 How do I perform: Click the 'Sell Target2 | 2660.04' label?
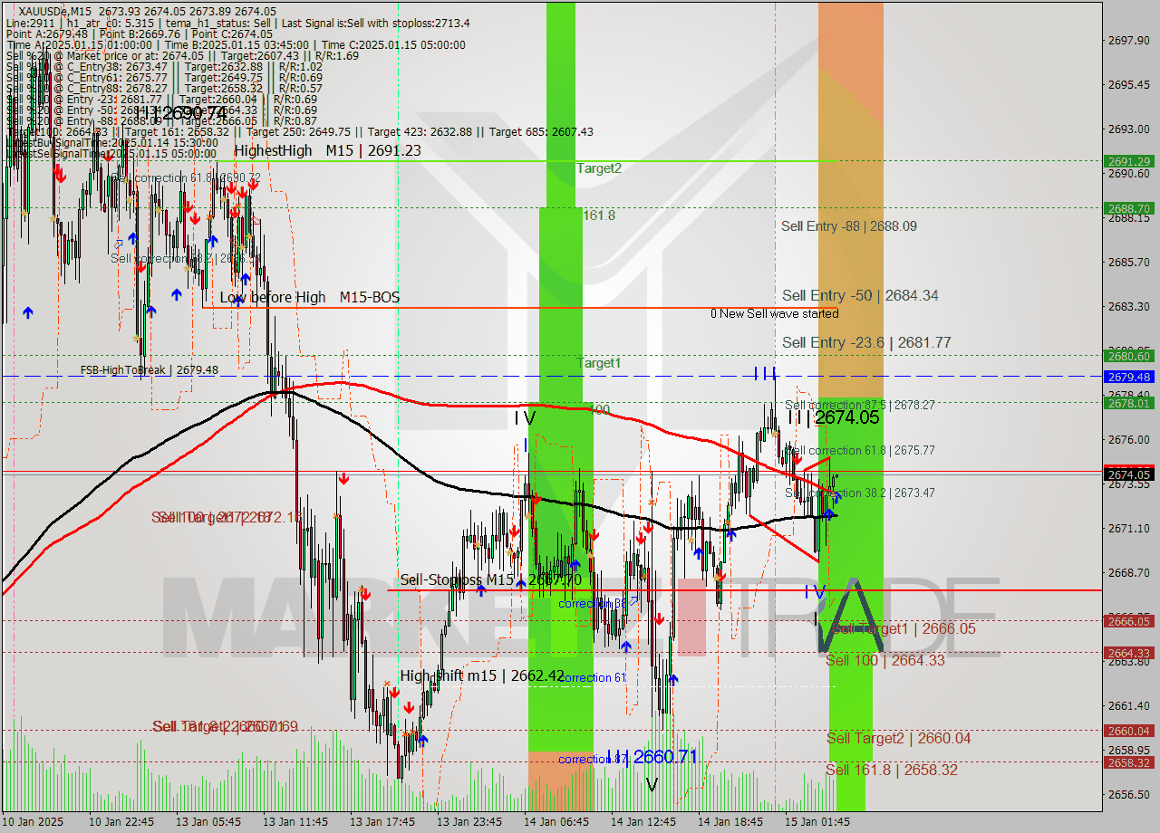[899, 739]
